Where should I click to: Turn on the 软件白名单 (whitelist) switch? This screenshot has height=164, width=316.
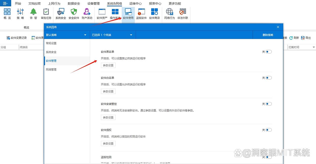[x=268, y=78]
